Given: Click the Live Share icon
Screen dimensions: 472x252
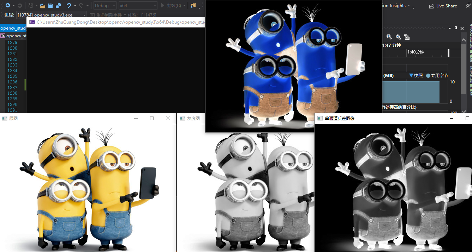Looking at the screenshot, I should tap(431, 6).
